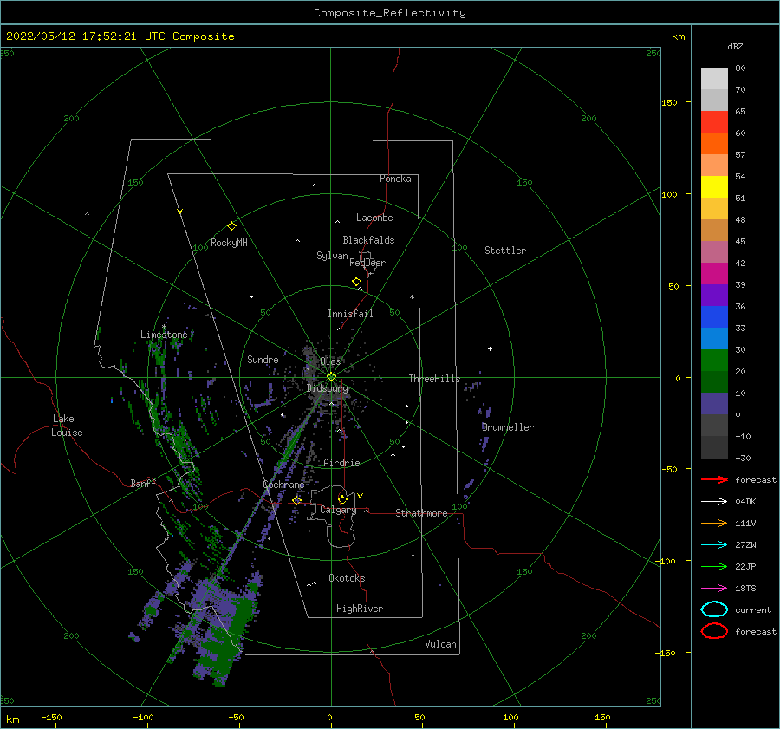Click the orange swatch between 60 and 57 dBZ

coord(714,143)
